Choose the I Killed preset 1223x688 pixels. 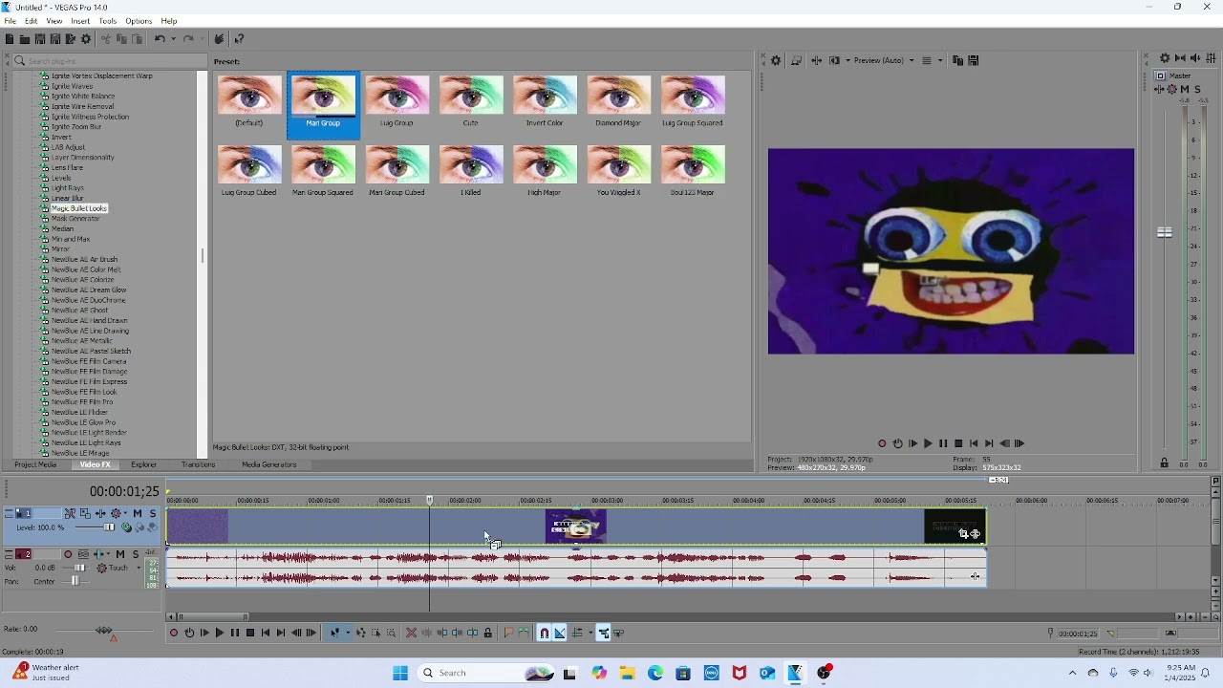coord(471,171)
